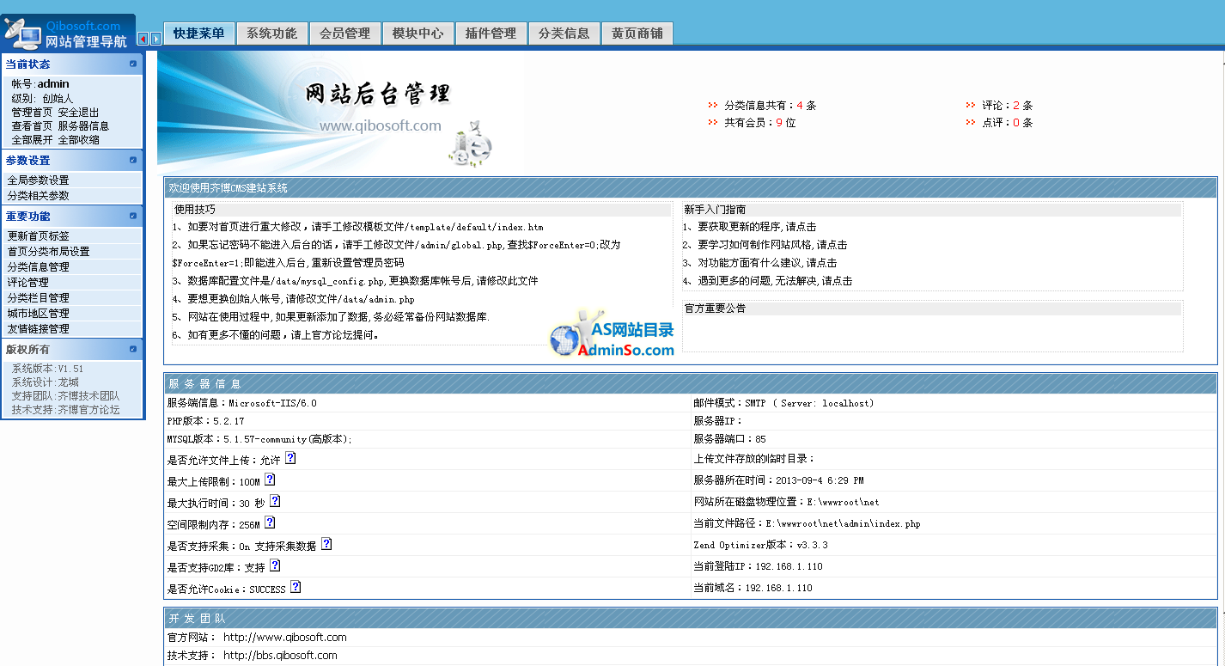Click the 服务端信息 Microsoft-IIS/6.0 row
Image resolution: width=1225 pixels, height=666 pixels.
click(427, 402)
